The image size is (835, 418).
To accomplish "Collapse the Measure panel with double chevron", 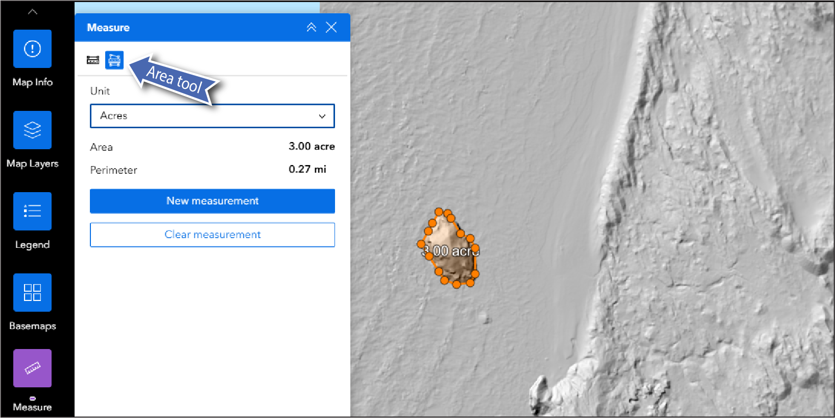I will click(x=312, y=28).
